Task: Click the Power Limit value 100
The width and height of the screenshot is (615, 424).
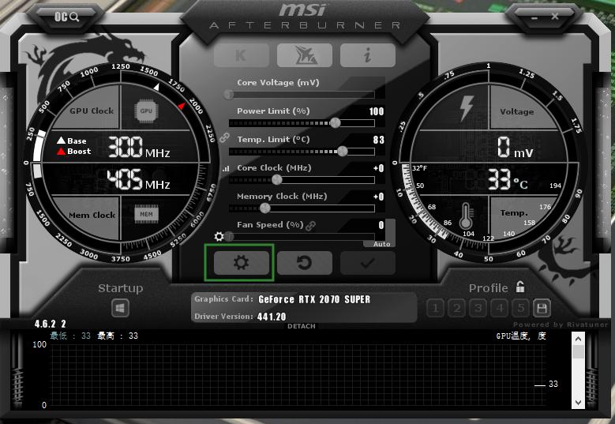Action: [x=377, y=111]
